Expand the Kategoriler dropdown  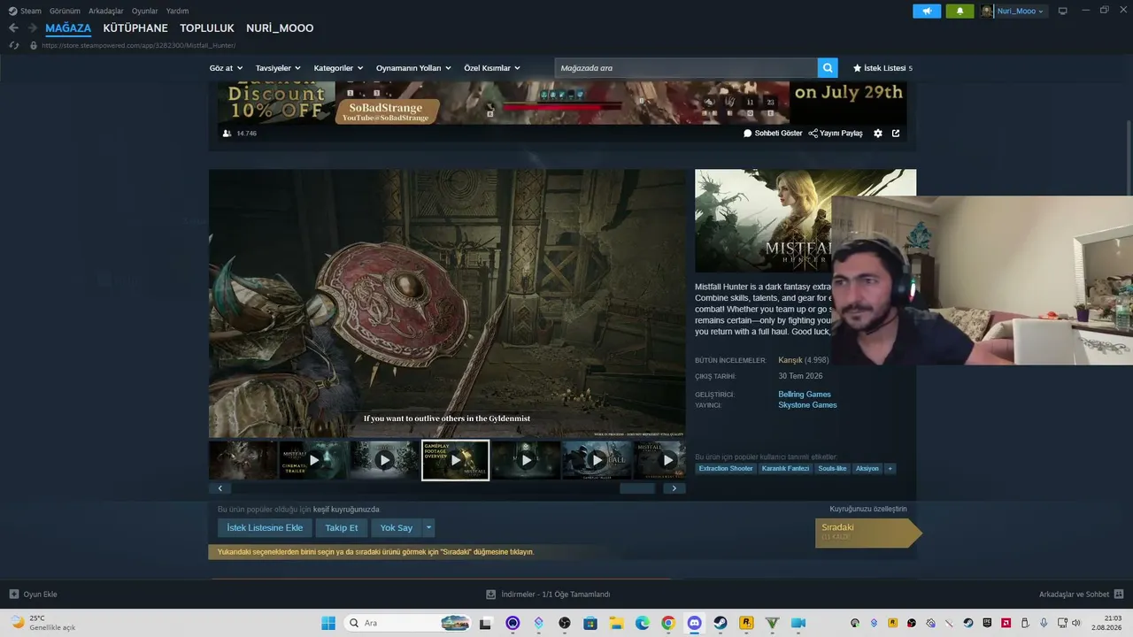[338, 68]
